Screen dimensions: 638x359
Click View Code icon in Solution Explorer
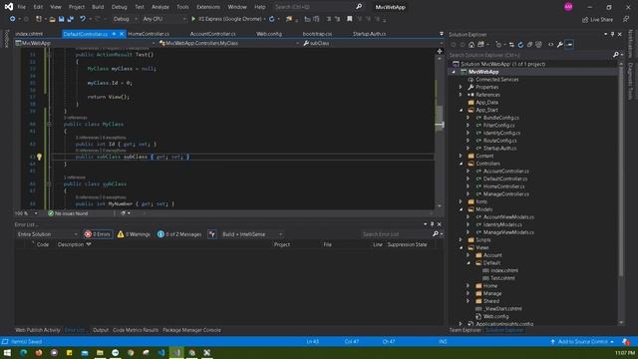[x=550, y=45]
